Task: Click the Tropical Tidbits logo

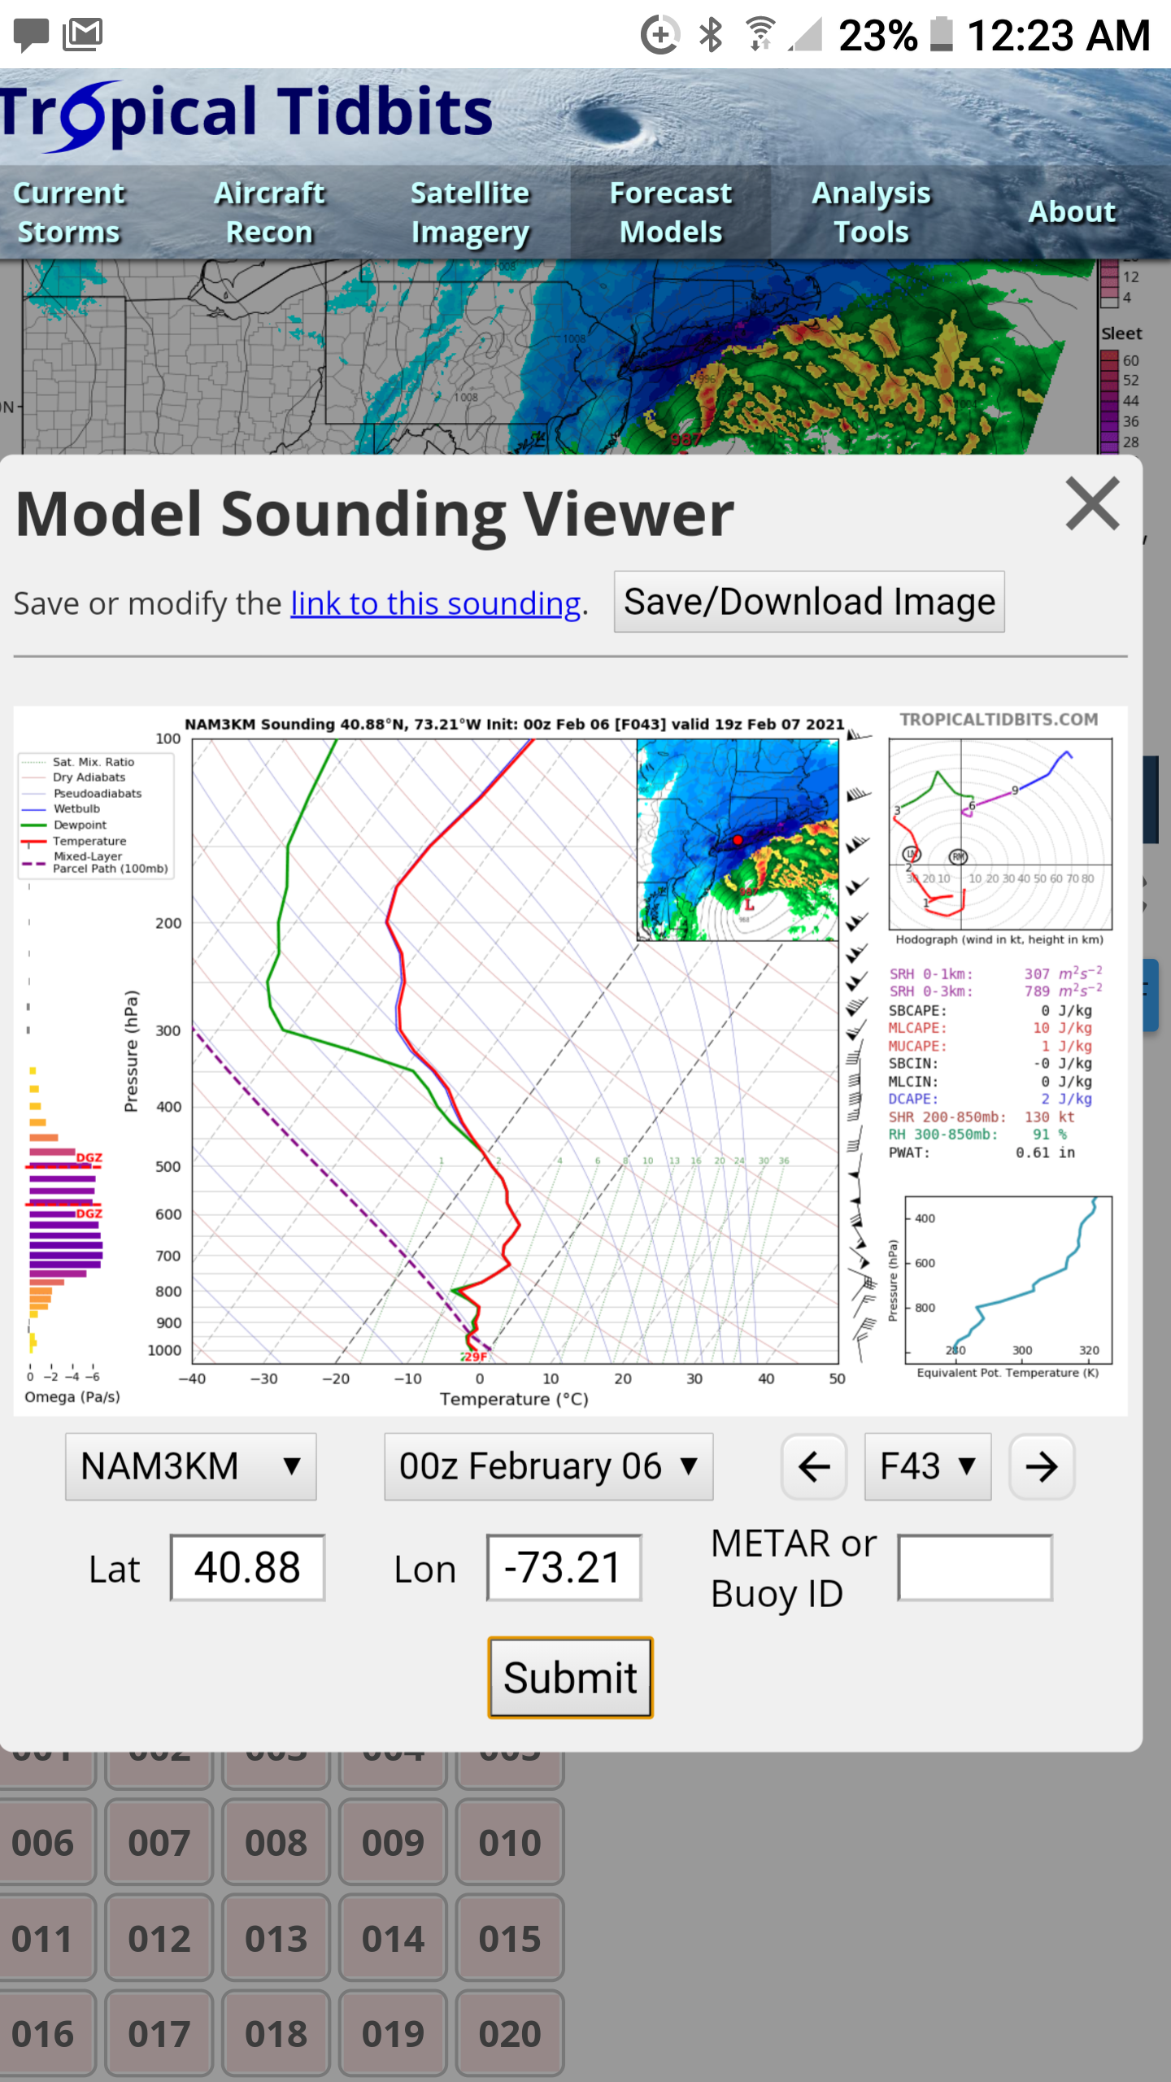Action: click(246, 115)
